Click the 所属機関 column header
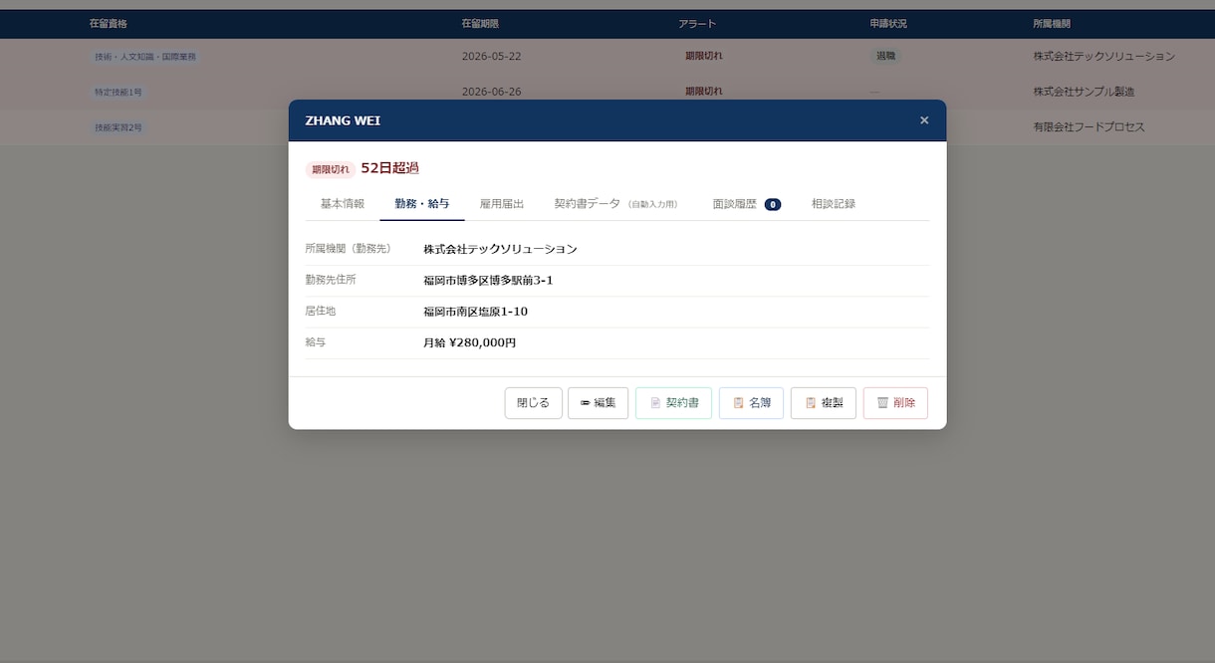The width and height of the screenshot is (1215, 663). [x=1053, y=24]
